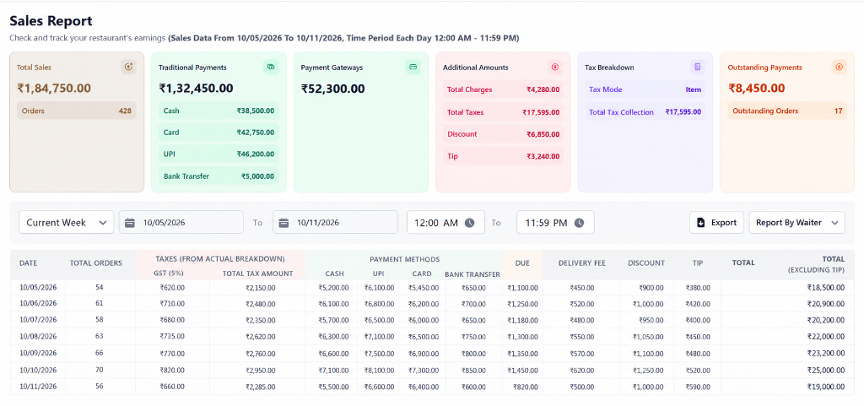Click the ₹52,300.00 payment gateways amount
Viewport: 864px width, 406px height.
click(332, 88)
